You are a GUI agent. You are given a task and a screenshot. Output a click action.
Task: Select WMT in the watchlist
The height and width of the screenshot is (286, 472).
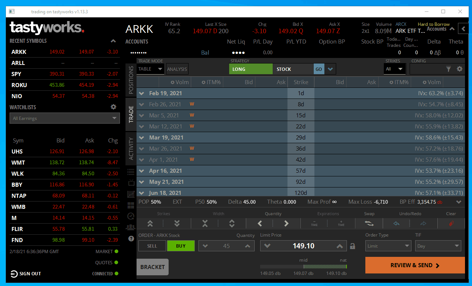click(65, 162)
